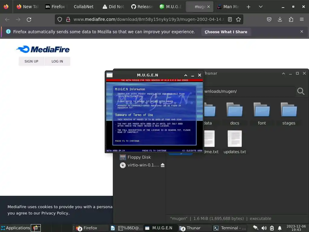This screenshot has width=309, height=232.
Task: Click the SIGN UP button
Action: [x=31, y=61]
